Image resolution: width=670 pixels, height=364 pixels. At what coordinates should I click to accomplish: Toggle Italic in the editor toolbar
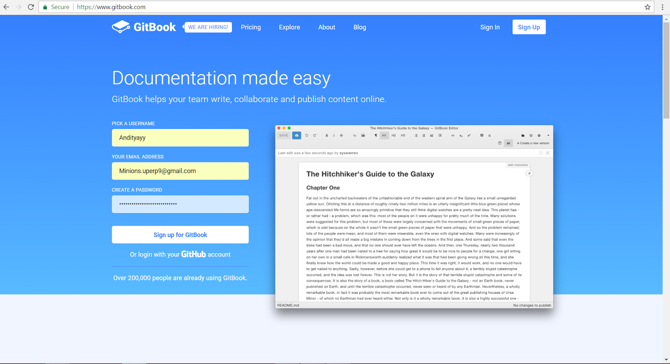click(x=334, y=136)
